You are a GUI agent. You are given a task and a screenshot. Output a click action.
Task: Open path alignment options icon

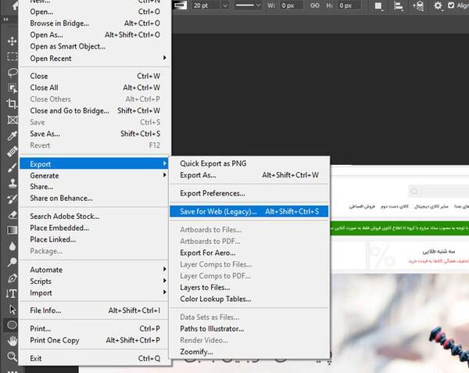point(399,5)
